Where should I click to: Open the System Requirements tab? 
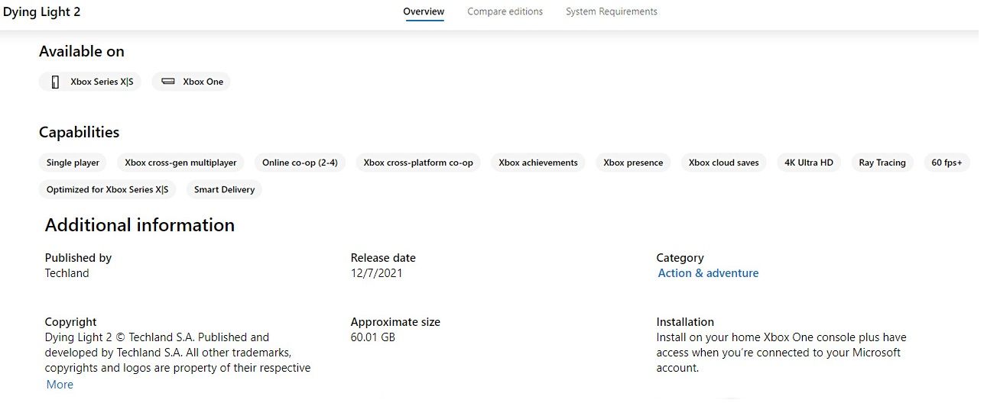(x=612, y=11)
